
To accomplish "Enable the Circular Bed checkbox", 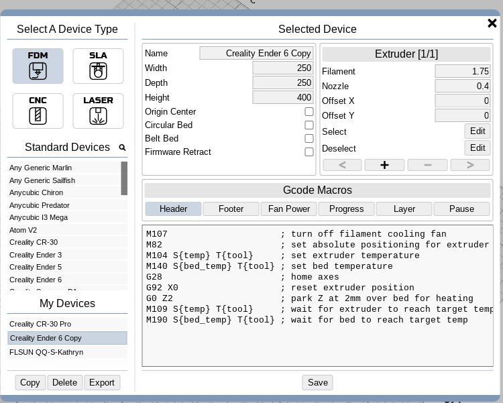I will pos(309,125).
